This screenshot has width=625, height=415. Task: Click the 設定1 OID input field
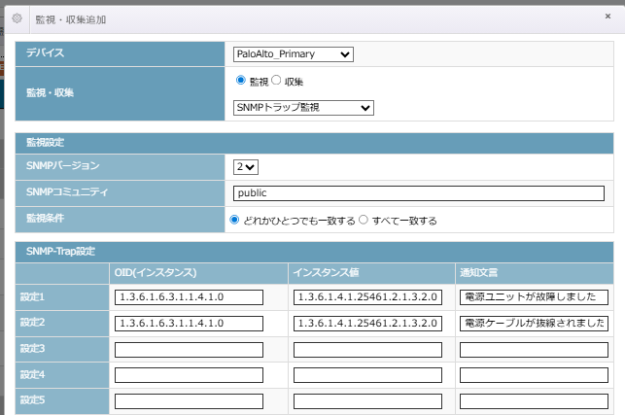[x=190, y=297]
